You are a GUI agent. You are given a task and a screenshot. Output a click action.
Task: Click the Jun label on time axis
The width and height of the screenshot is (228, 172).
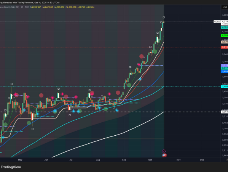46,160
